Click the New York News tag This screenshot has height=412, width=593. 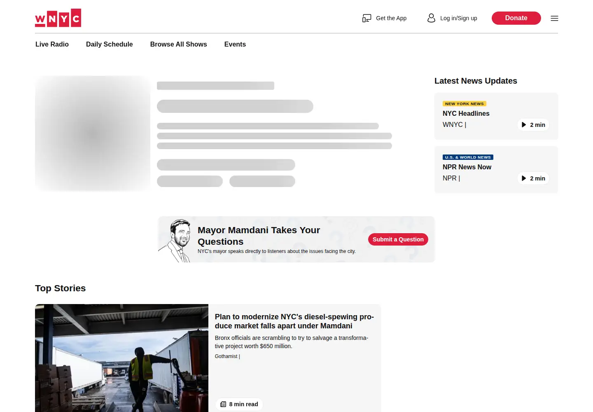click(464, 104)
